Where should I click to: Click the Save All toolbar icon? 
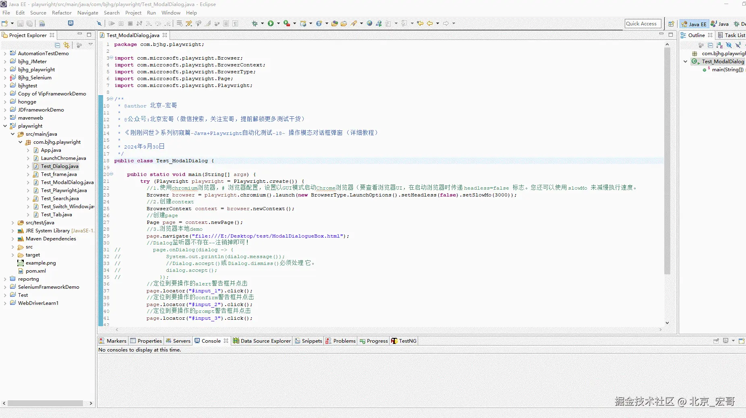(29, 23)
